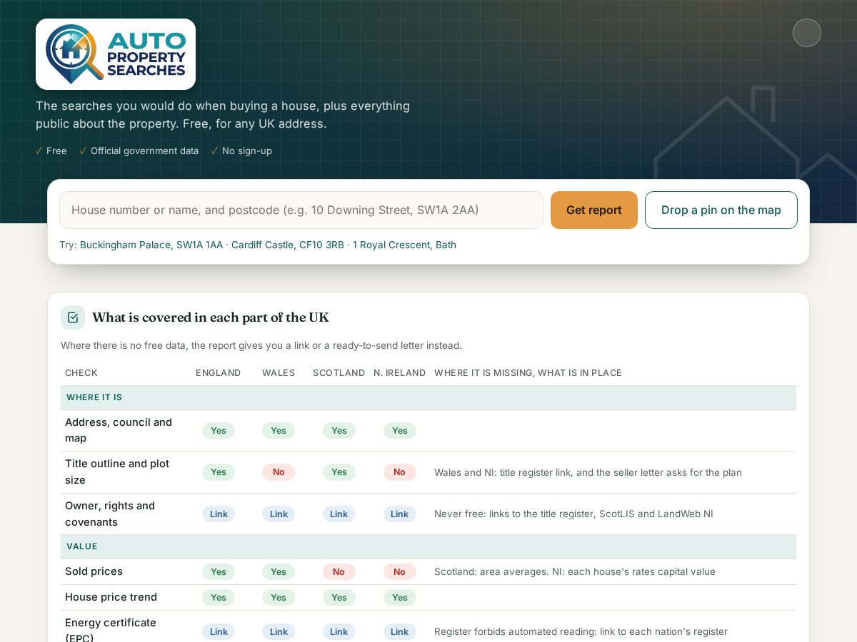
Task: Click the England Link badge for Owner, rights and covenants
Action: click(x=219, y=514)
